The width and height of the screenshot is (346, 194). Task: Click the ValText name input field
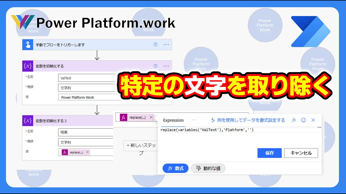tap(87, 78)
